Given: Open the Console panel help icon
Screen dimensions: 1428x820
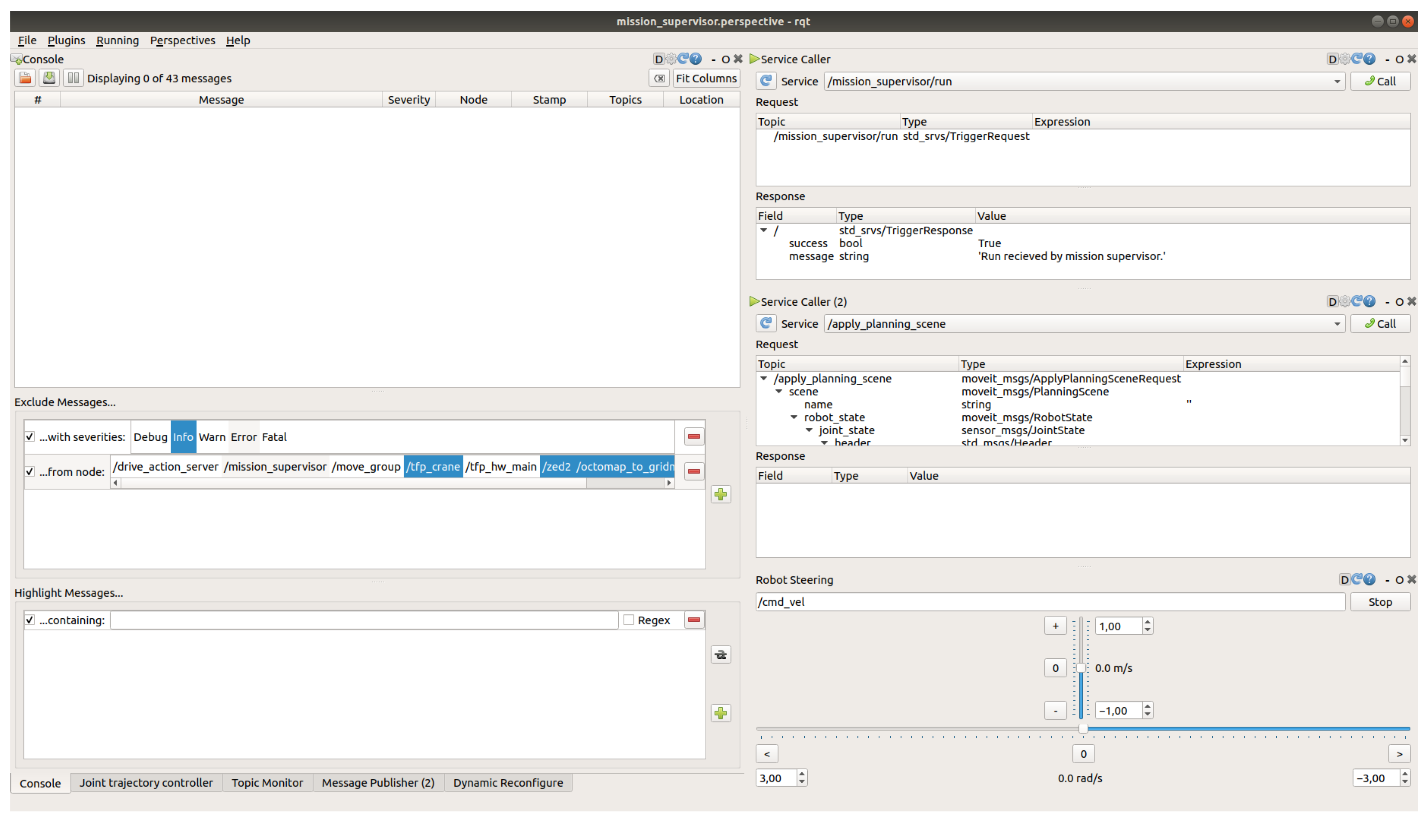Looking at the screenshot, I should [x=696, y=58].
